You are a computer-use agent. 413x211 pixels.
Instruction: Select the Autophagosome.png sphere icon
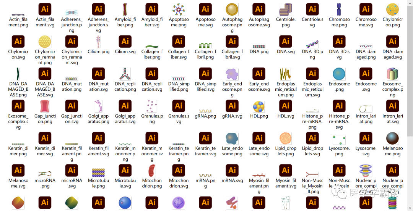point(232,9)
